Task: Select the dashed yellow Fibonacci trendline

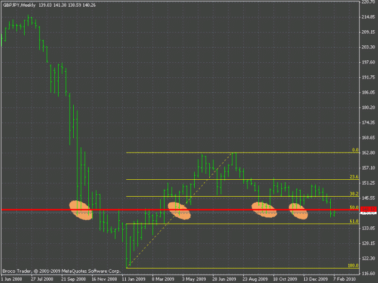Action: pos(180,209)
